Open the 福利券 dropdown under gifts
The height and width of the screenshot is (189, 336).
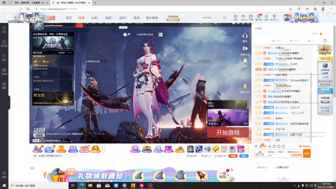click(x=192, y=156)
